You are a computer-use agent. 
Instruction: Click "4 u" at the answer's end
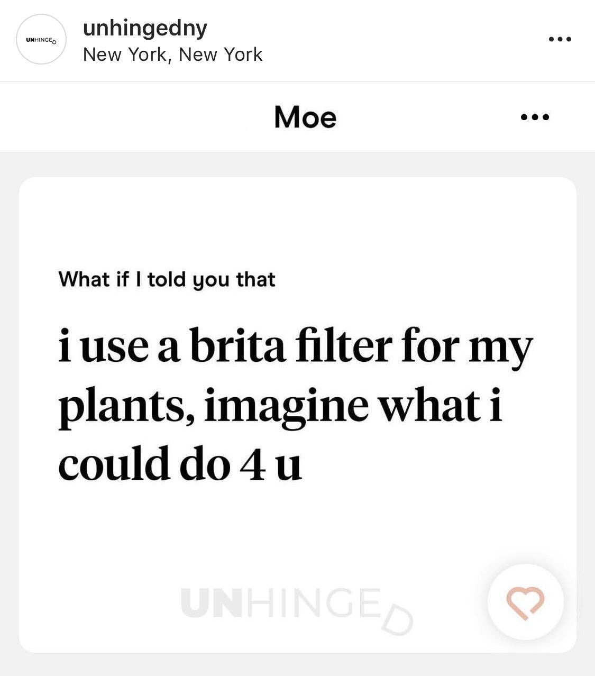270,464
